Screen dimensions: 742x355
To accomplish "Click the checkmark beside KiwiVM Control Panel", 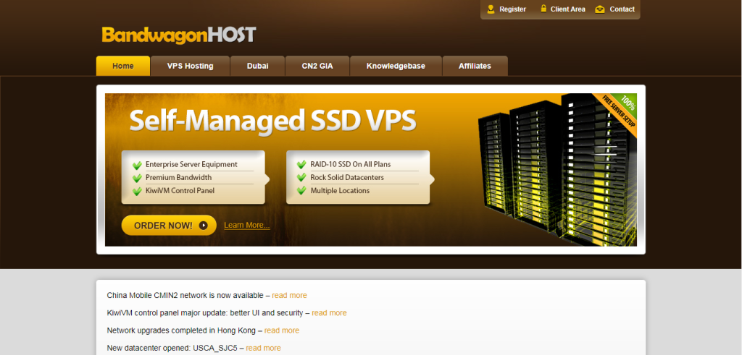I will [x=137, y=191].
